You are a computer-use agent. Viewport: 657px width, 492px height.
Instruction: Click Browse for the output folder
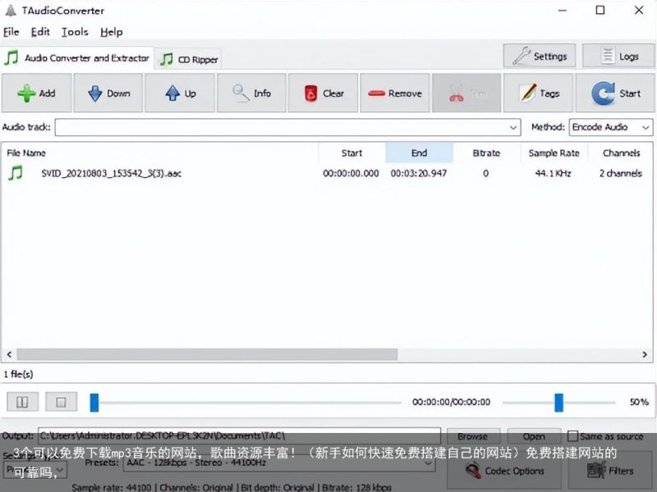[473, 436]
